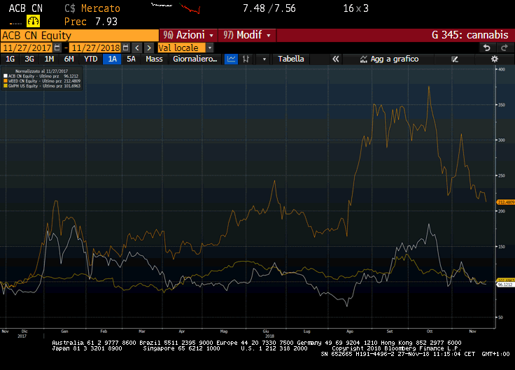Click the orange WEED CN Equity legend swatch
The image size is (515, 370).
click(6, 80)
